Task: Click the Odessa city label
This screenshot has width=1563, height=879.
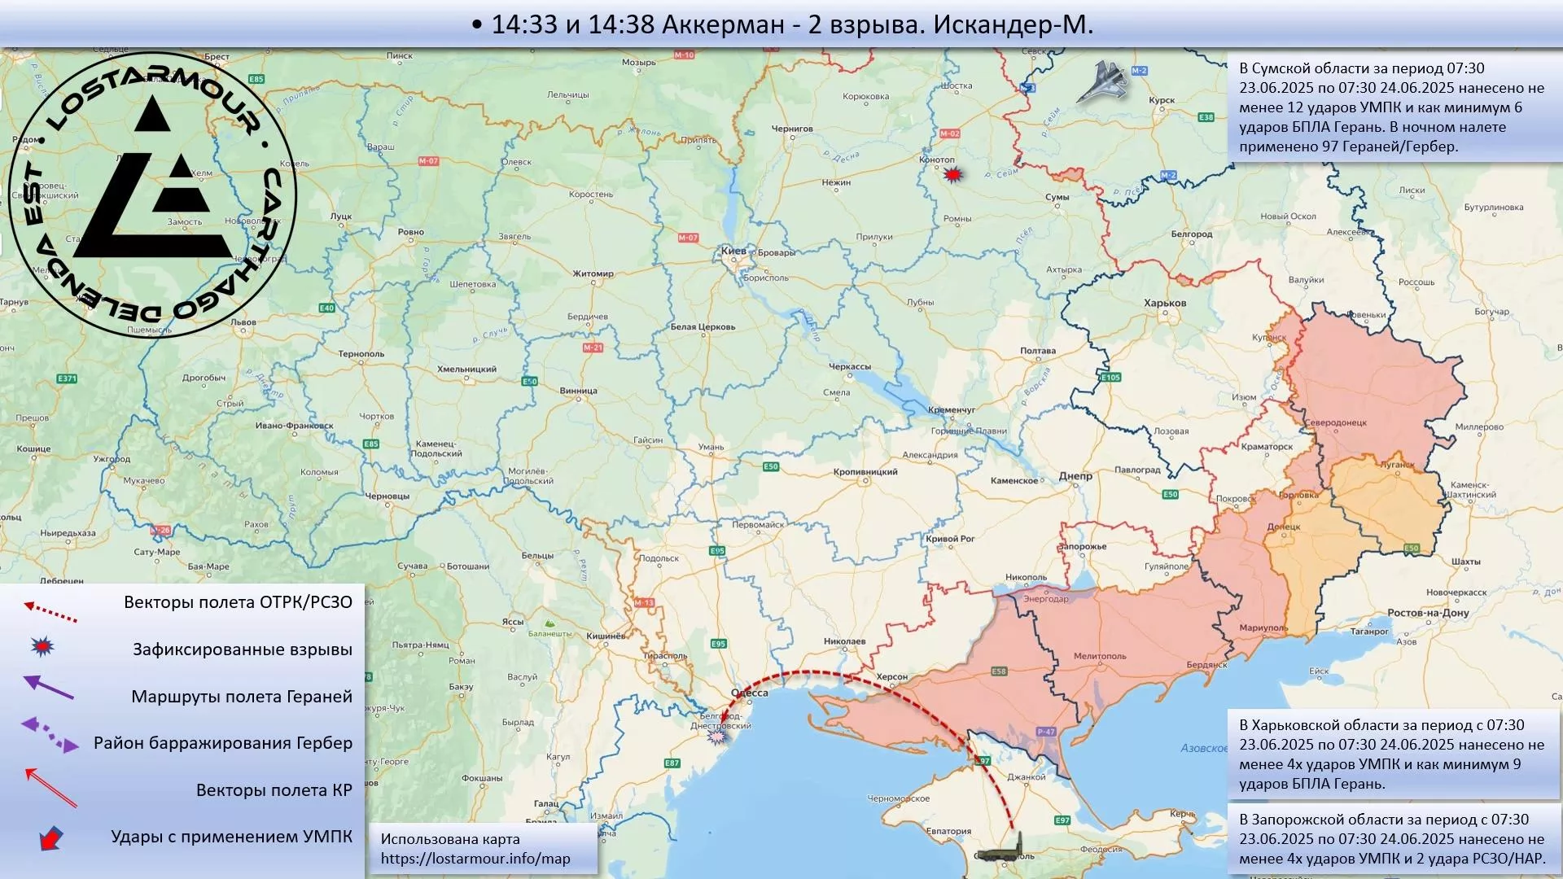Action: click(x=750, y=693)
